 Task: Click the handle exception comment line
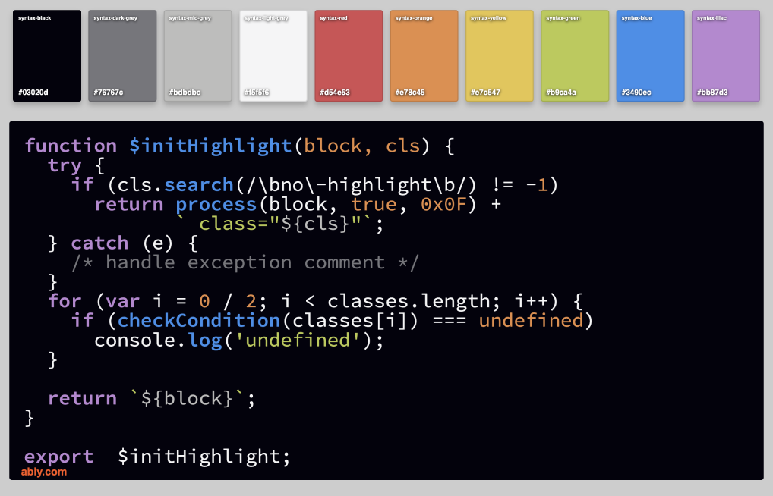[x=245, y=262]
